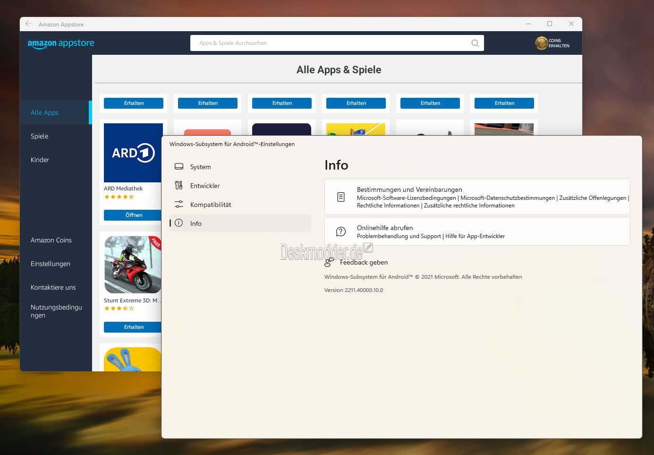Click the first Erhalten button in the top row

click(x=134, y=103)
